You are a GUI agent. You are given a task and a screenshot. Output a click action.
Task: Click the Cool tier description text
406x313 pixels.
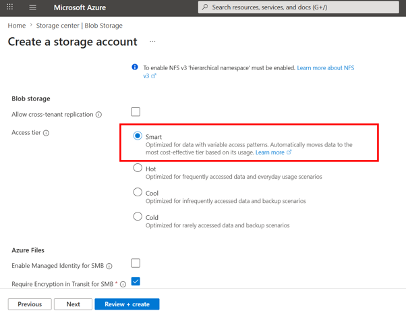point(225,201)
